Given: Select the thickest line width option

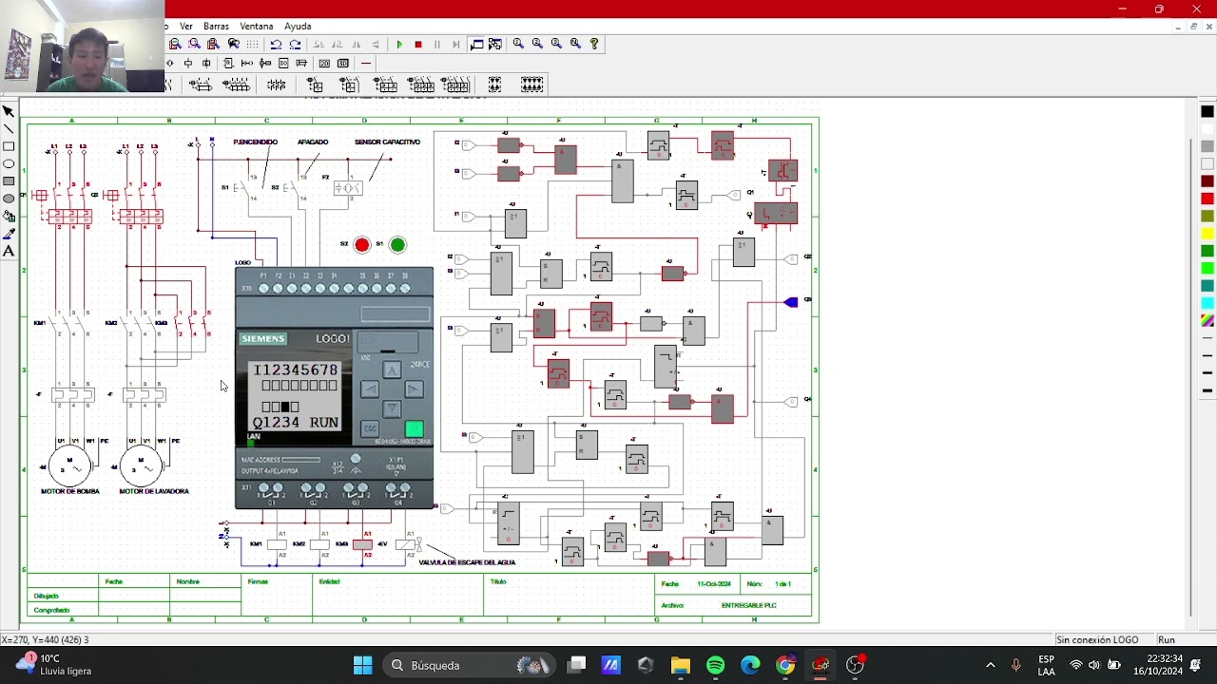Looking at the screenshot, I should (x=1207, y=390).
